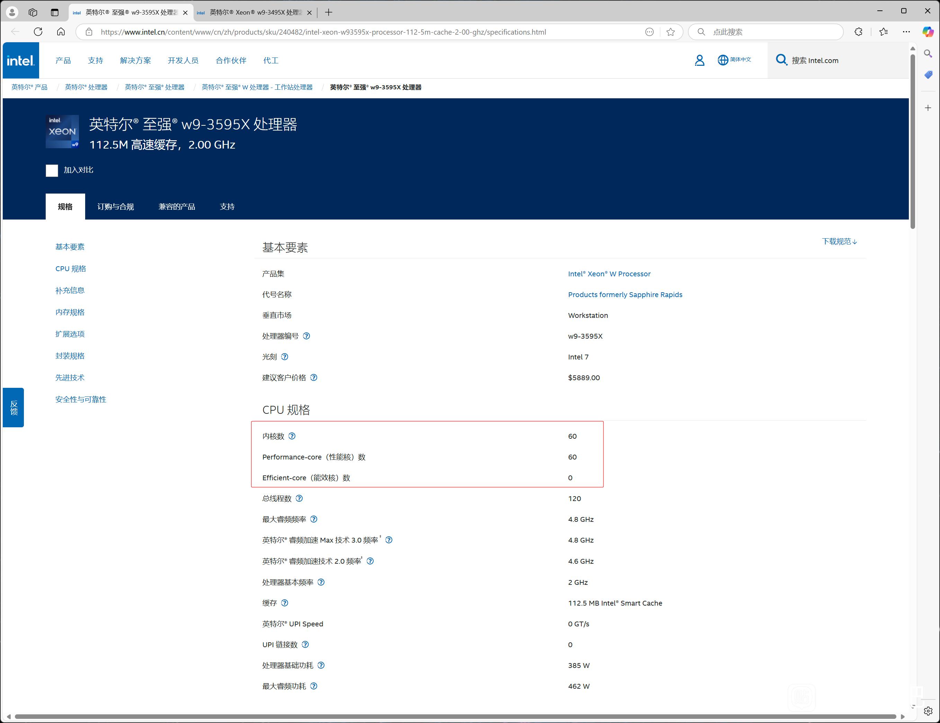This screenshot has height=723, width=940.
Task: Open a new tab with the plus button
Action: click(x=329, y=12)
